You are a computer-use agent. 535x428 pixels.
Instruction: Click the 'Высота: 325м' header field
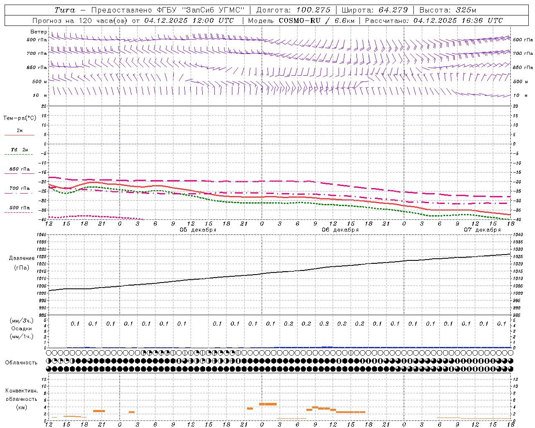click(x=448, y=10)
